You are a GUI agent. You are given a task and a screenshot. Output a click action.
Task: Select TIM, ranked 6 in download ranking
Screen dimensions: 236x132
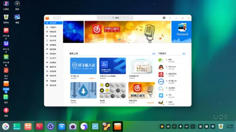coord(172,96)
